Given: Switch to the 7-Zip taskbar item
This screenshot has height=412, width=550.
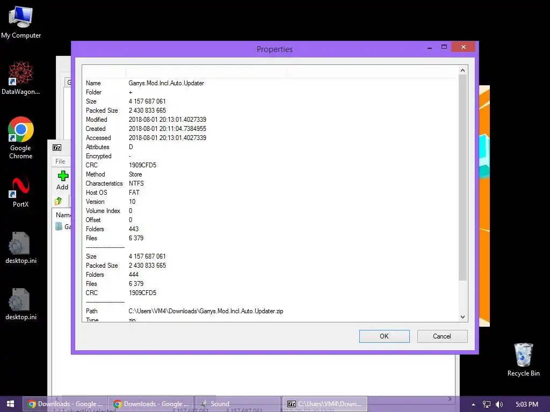Looking at the screenshot, I should tap(324, 404).
